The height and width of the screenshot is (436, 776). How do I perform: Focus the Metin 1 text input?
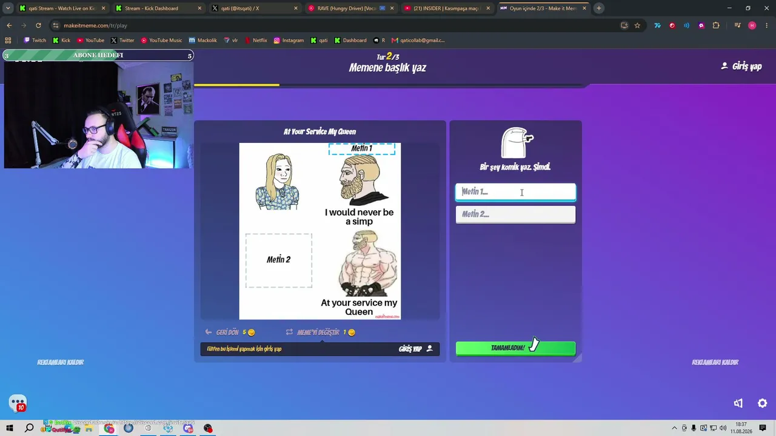[x=515, y=191]
